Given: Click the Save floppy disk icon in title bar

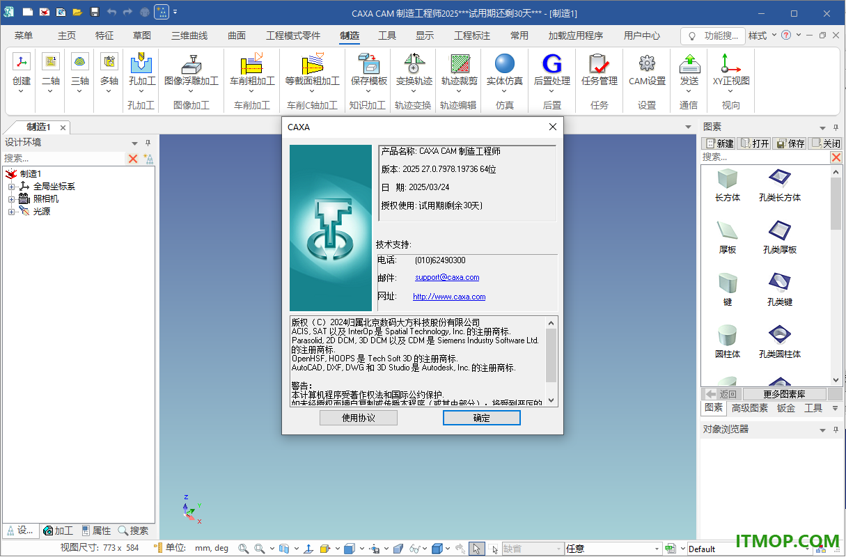Looking at the screenshot, I should point(94,13).
